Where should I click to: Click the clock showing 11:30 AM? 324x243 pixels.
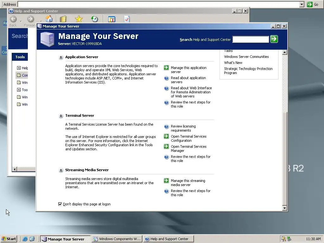pyautogui.click(x=313, y=239)
